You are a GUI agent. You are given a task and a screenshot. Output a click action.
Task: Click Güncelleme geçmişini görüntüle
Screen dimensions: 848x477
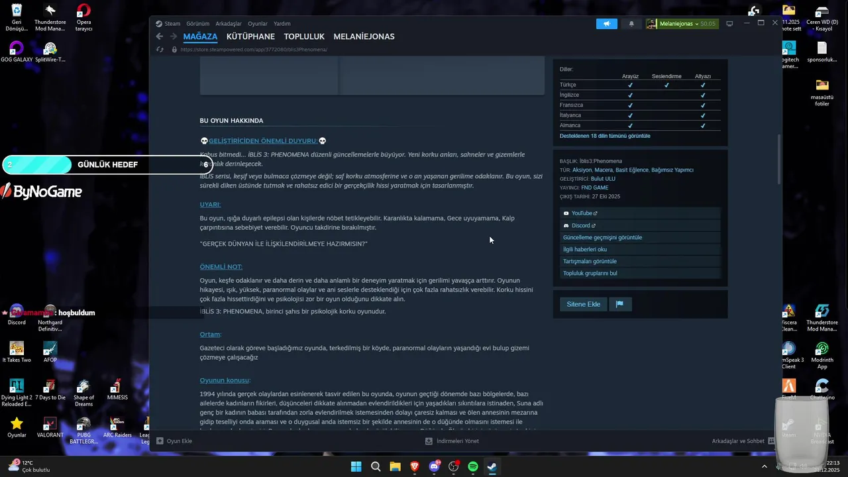pyautogui.click(x=640, y=237)
